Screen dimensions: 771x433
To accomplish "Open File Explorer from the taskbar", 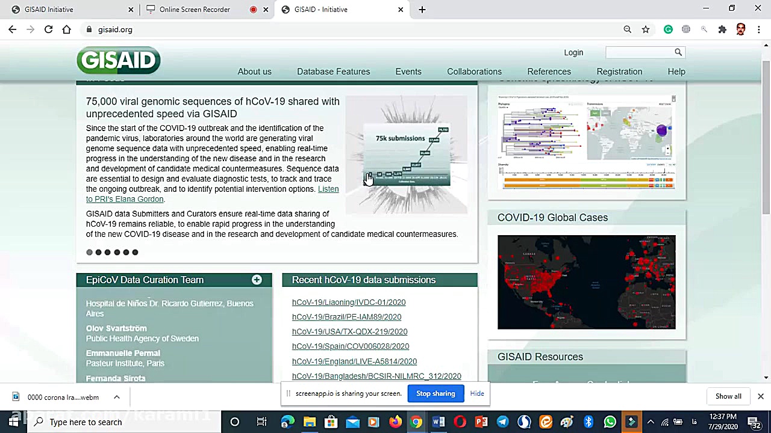I will coord(309,422).
